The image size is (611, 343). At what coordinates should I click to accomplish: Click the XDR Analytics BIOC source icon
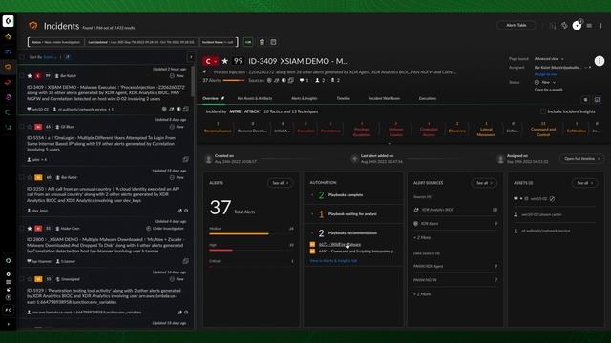pyautogui.click(x=416, y=210)
